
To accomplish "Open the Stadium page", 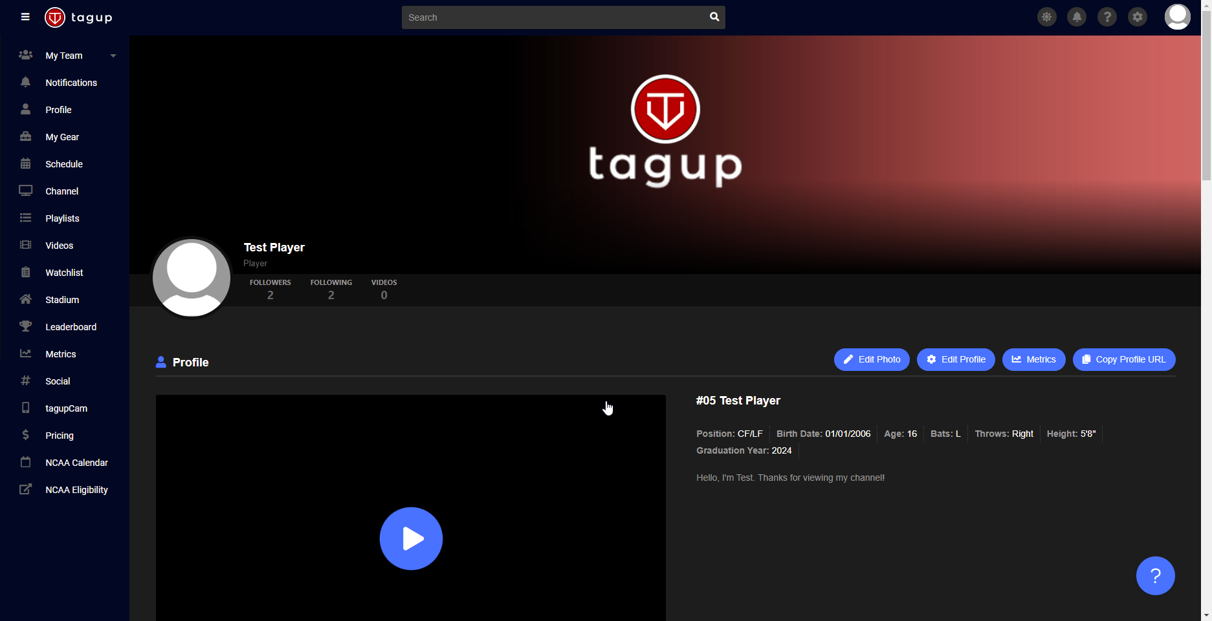I will [62, 299].
